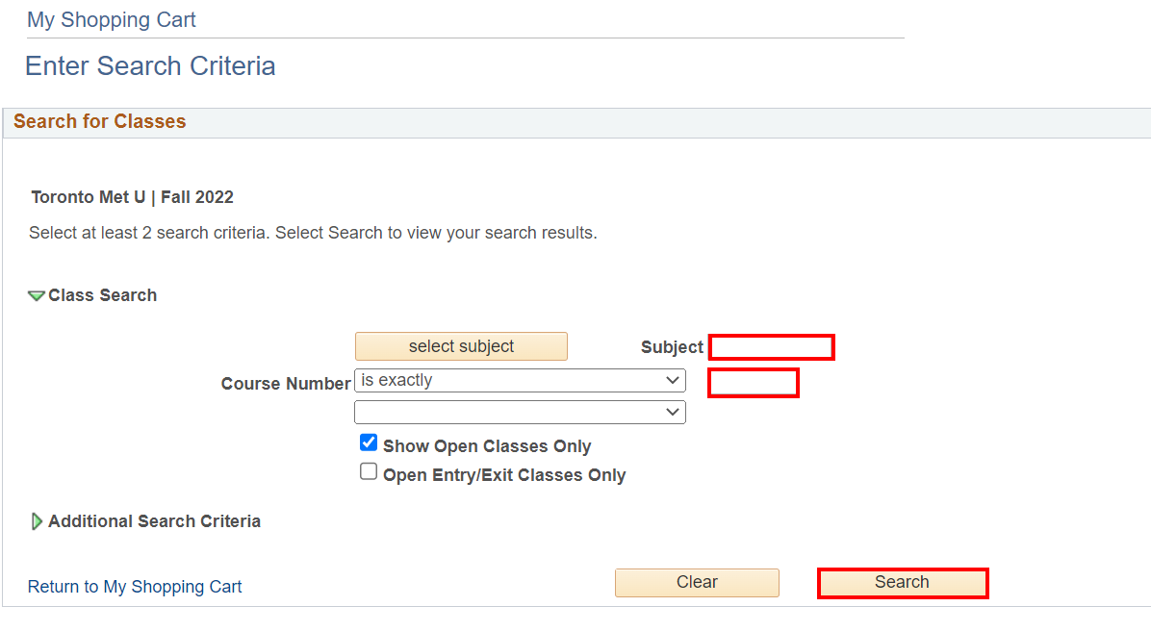Collapse the Class Search green triangle
The width and height of the screenshot is (1151, 632).
pyautogui.click(x=37, y=296)
